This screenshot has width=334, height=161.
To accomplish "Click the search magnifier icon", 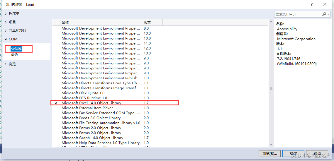I will tap(324, 14).
